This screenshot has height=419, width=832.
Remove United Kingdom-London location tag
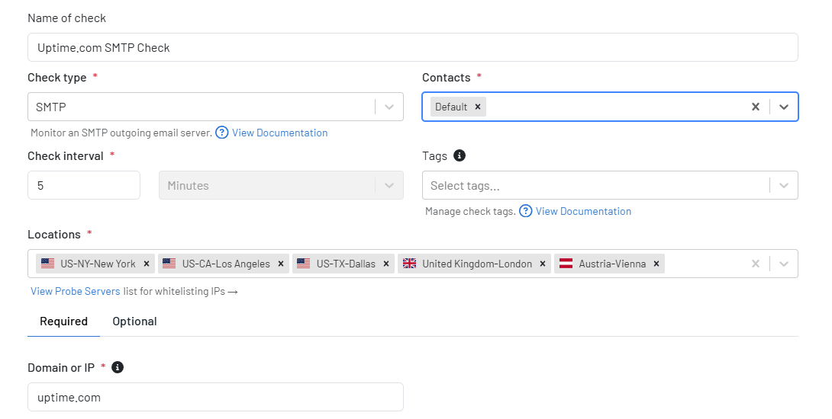pos(543,264)
